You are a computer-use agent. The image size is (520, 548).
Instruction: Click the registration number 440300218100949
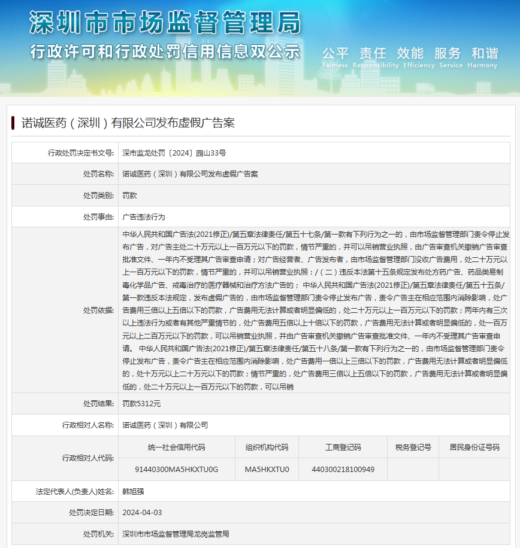pyautogui.click(x=343, y=470)
